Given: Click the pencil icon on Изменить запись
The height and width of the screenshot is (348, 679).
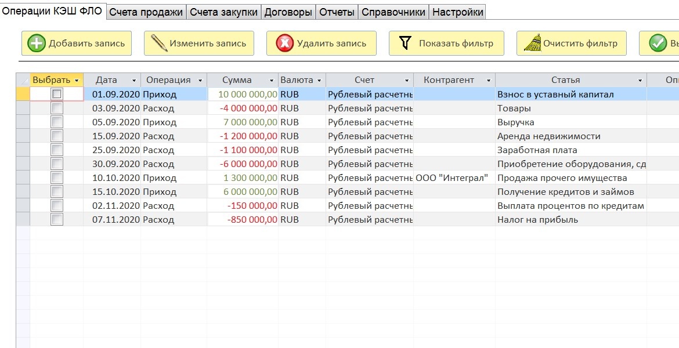Looking at the screenshot, I should [x=159, y=43].
